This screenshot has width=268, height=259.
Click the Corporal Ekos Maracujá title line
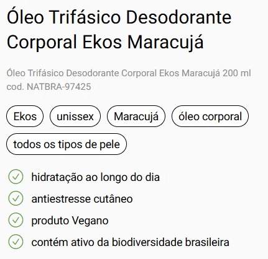pyautogui.click(x=105, y=42)
